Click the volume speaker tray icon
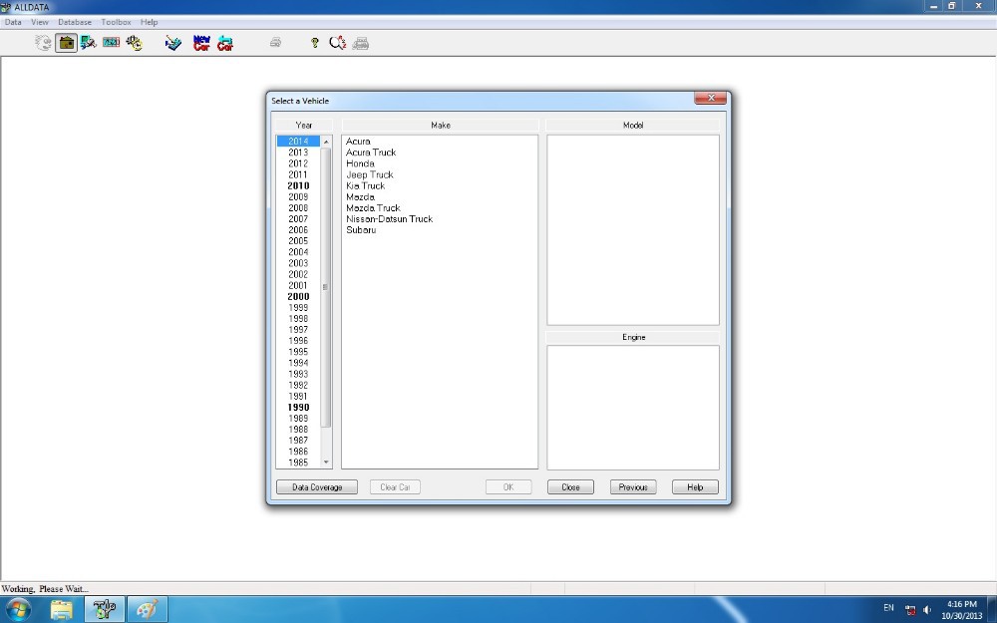 click(x=927, y=610)
